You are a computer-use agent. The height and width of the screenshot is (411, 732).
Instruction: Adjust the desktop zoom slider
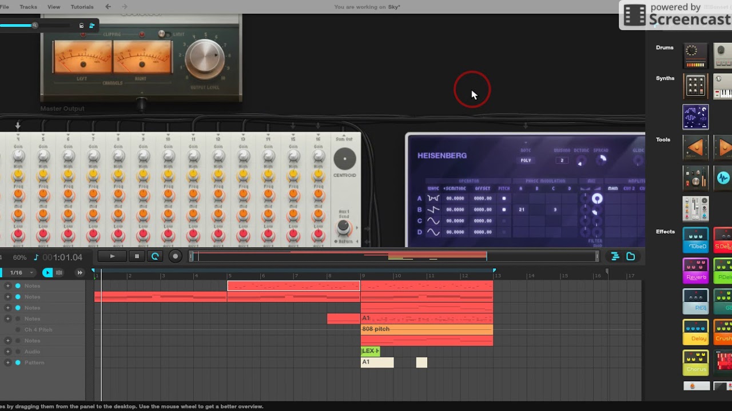(x=34, y=25)
